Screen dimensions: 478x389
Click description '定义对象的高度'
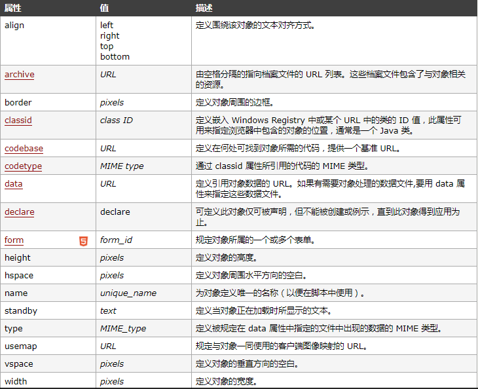pos(226,258)
